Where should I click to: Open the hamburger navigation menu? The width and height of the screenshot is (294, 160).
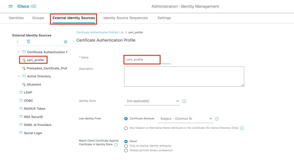pyautogui.click(x=11, y=6)
